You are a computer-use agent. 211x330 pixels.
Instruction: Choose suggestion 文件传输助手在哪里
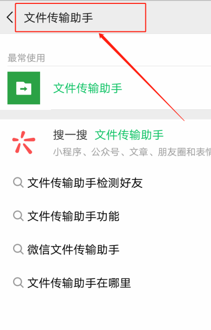[79, 282]
